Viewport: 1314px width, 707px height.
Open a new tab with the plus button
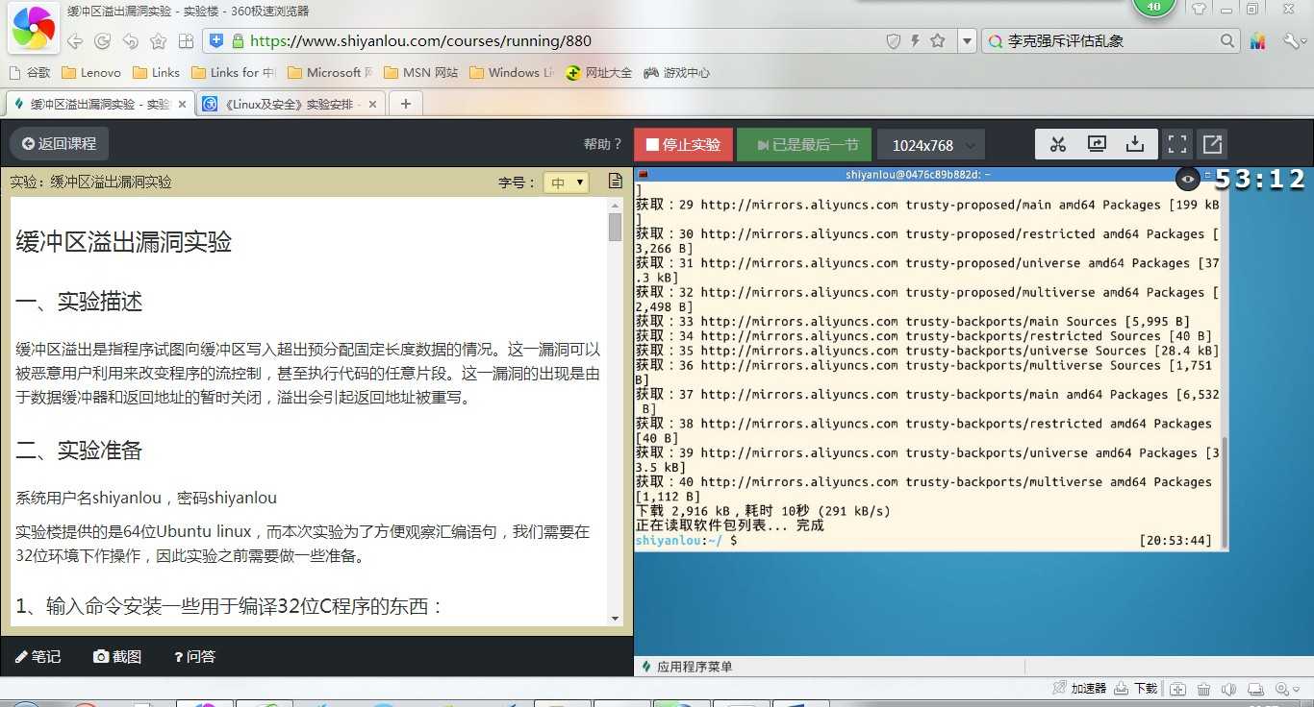pos(405,104)
